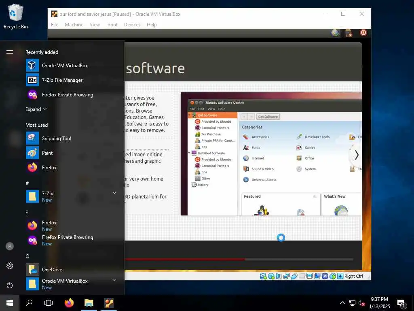414x311 pixels.
Task: Open the CPU virtualization indicator in status bar
Action: [x=325, y=276]
